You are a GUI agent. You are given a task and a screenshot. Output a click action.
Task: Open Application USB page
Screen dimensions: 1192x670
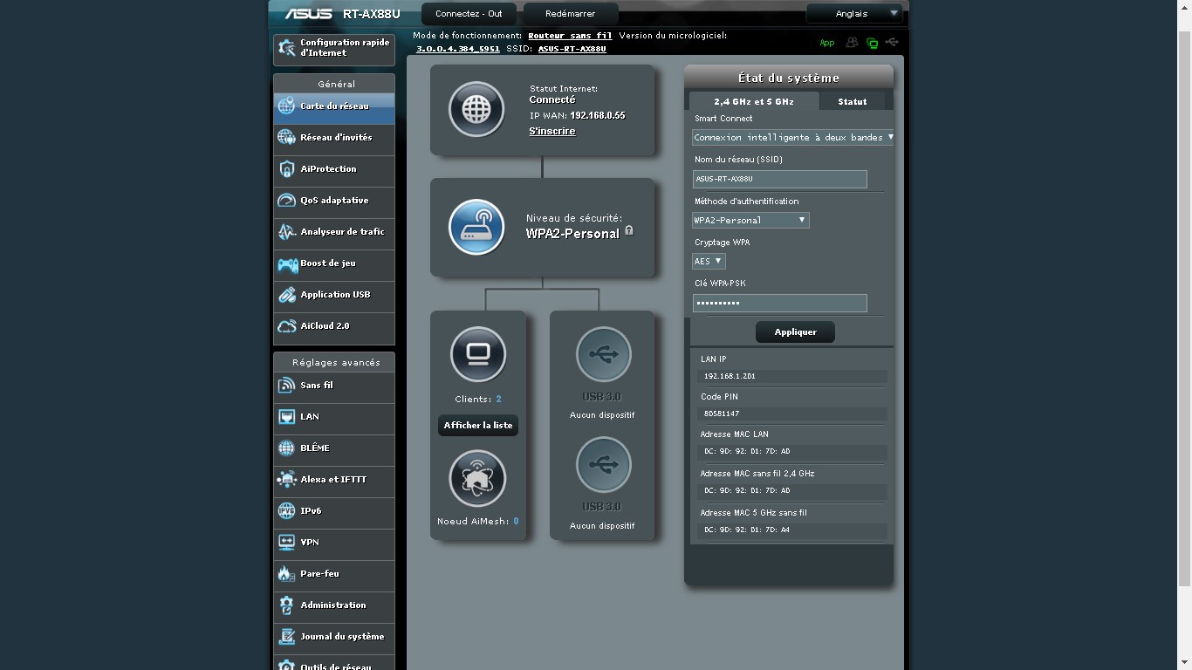[334, 295]
